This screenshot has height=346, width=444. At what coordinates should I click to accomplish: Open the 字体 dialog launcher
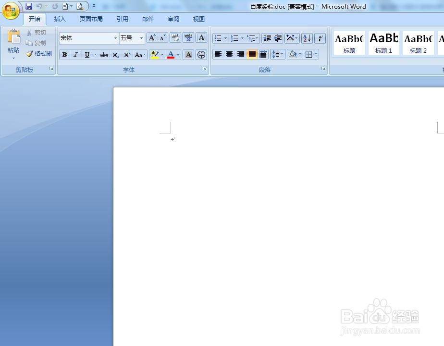(204, 69)
